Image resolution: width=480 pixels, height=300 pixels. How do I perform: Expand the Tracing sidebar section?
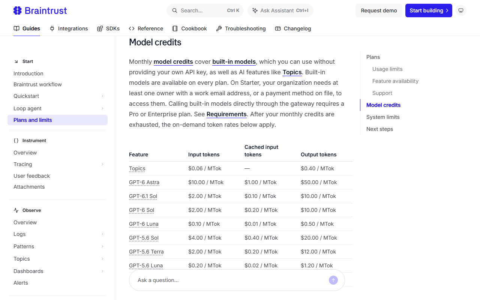[102, 164]
